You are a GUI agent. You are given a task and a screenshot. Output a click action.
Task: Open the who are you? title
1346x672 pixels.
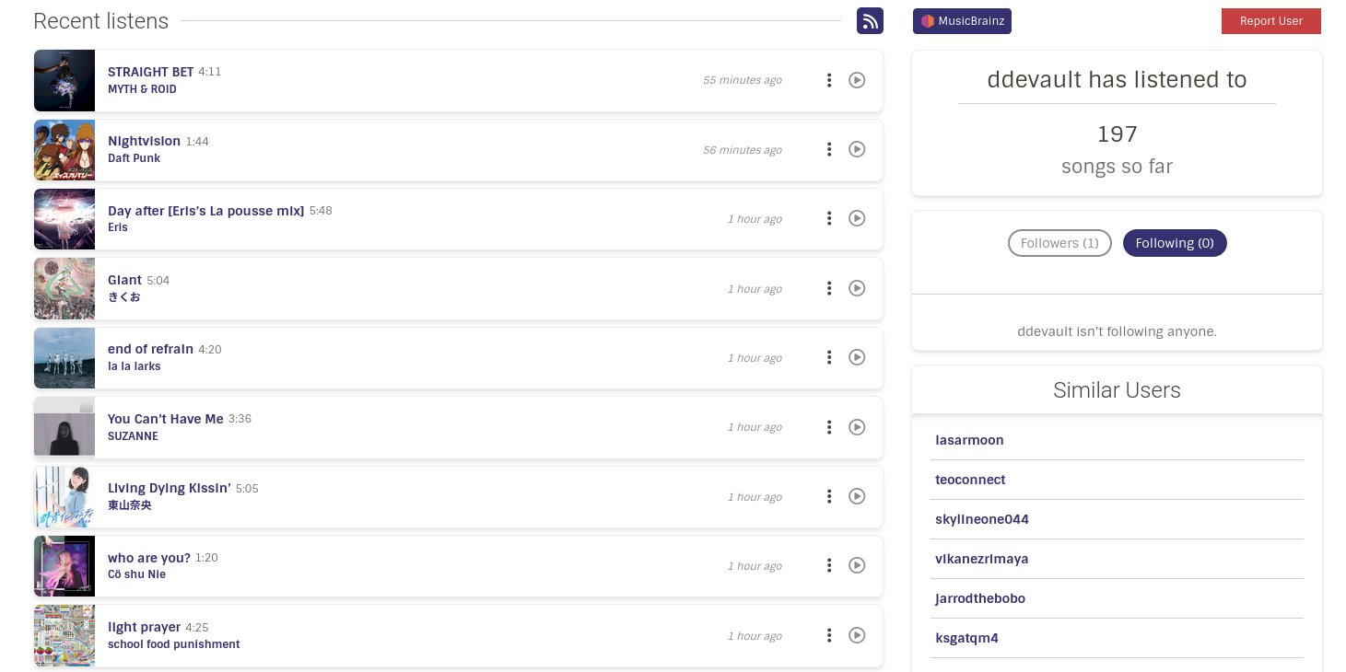[149, 558]
